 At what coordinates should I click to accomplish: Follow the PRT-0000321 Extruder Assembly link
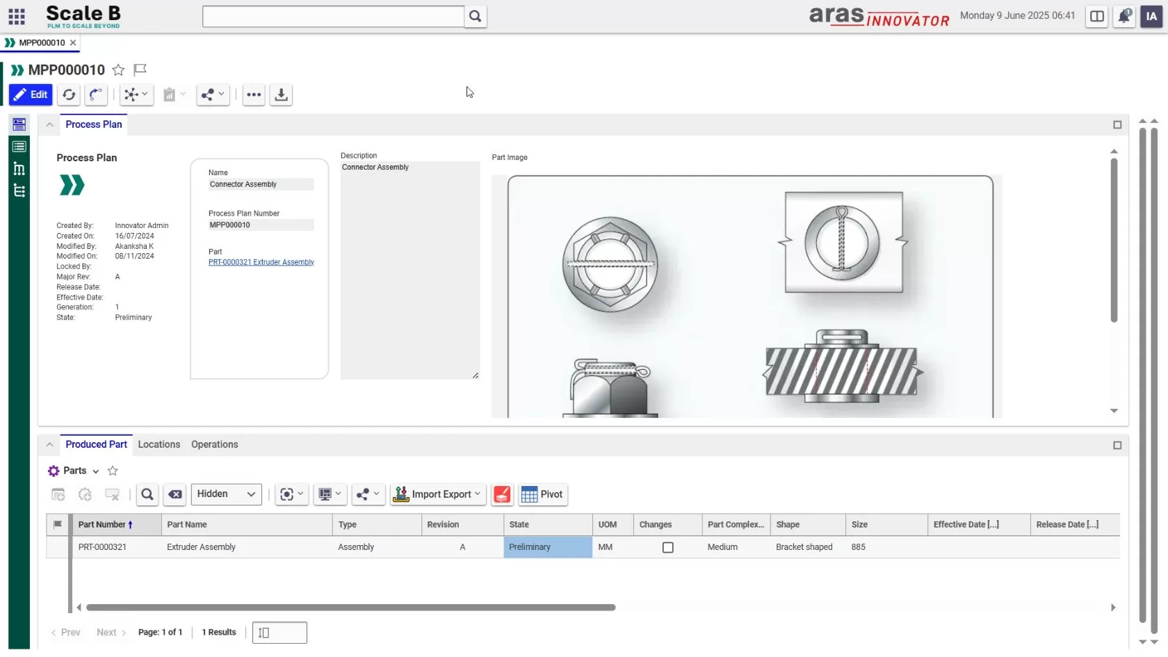(x=261, y=262)
